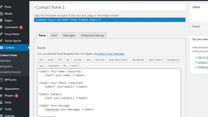Insert an acceptance tag

[x=173, y=60]
